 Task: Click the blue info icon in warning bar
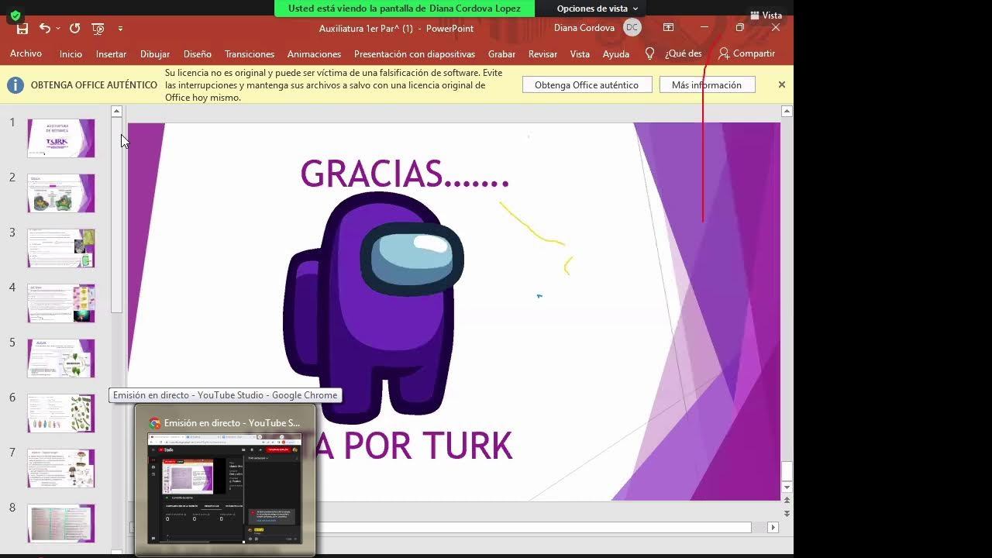(15, 85)
